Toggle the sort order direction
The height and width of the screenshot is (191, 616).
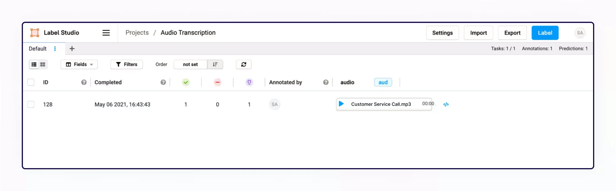tap(215, 65)
